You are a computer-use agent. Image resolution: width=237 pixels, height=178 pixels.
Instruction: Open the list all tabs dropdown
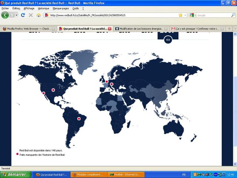coord(235,29)
